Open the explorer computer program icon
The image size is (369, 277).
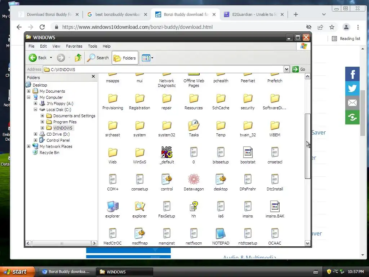click(x=112, y=206)
